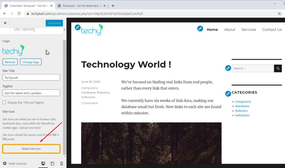Click the edit pencil icon beside the site logo

click(78, 27)
